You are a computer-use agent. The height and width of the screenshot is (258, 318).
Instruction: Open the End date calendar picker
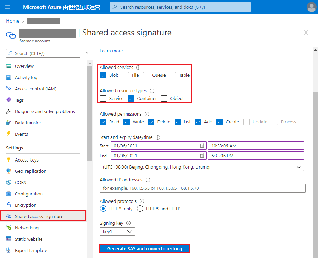click(x=202, y=156)
